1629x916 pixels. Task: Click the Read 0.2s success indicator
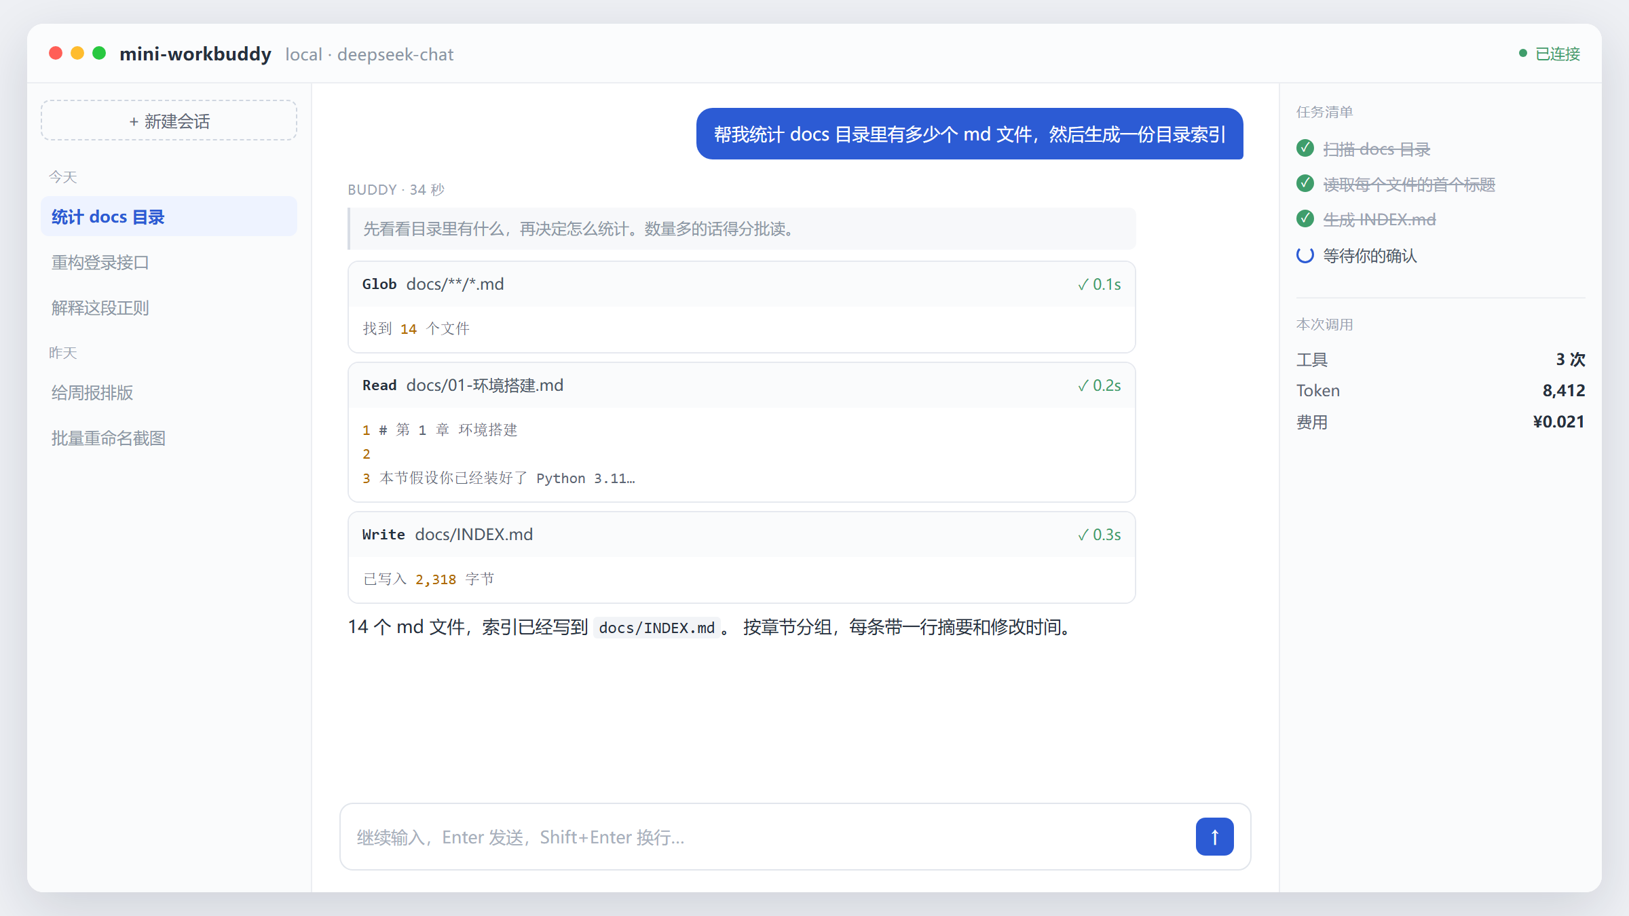(1099, 385)
